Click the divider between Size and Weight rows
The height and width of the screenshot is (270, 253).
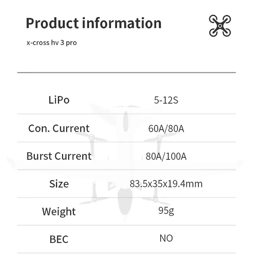coord(126,197)
